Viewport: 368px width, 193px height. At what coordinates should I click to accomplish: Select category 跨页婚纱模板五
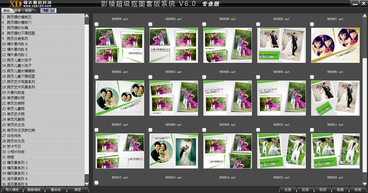(x=43, y=17)
